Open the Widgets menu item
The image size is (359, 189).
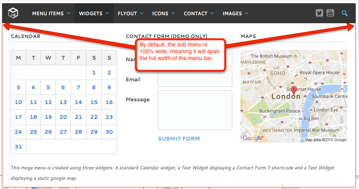[x=90, y=13]
